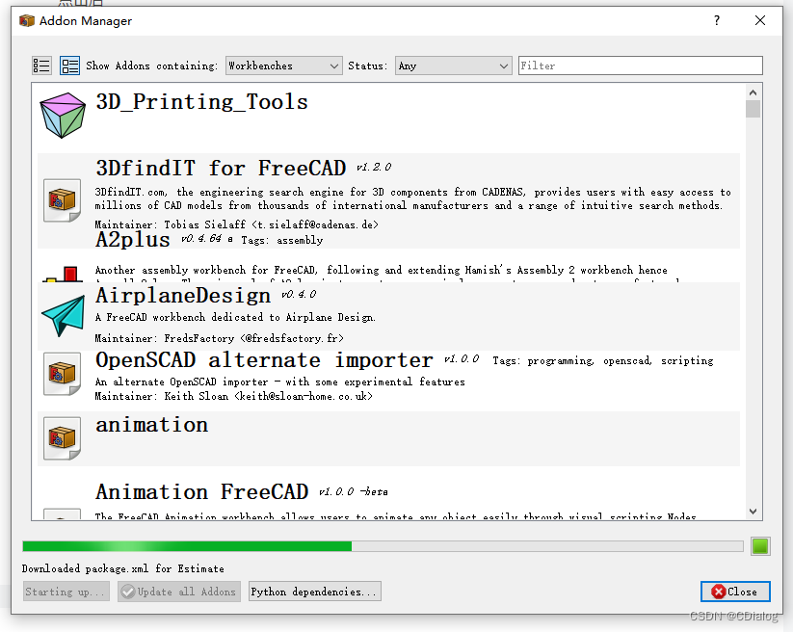Click the v1.2.0 version label
Viewport: 793px width, 632px height.
point(374,168)
